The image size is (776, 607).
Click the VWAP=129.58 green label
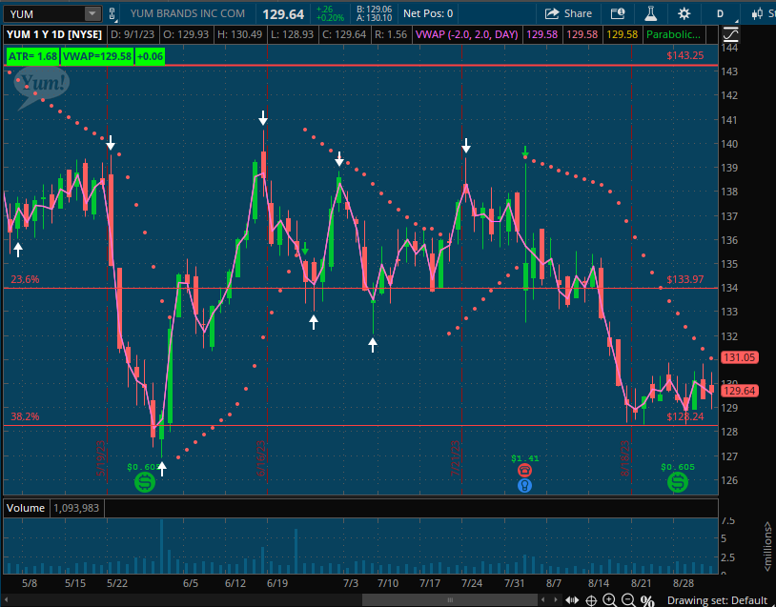tap(97, 56)
